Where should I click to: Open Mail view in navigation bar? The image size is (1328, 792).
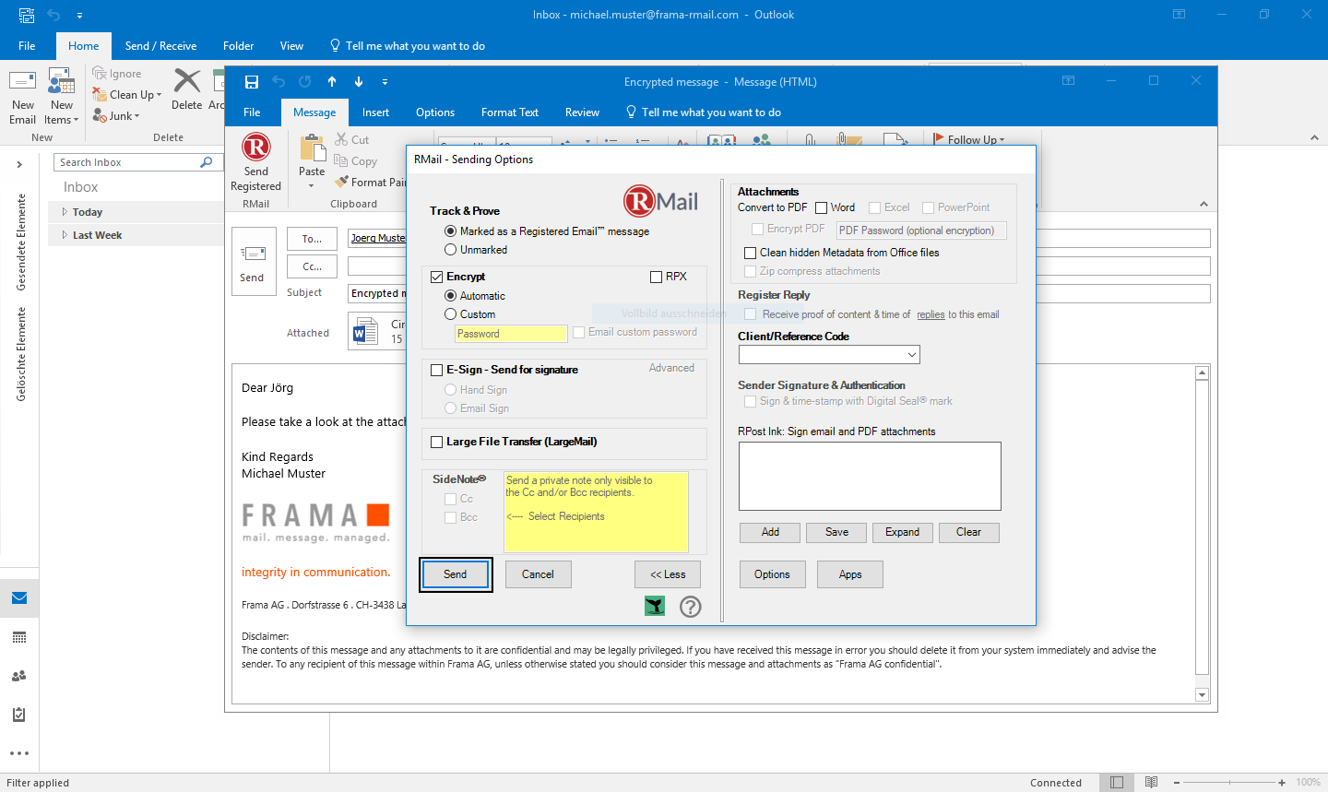point(19,598)
